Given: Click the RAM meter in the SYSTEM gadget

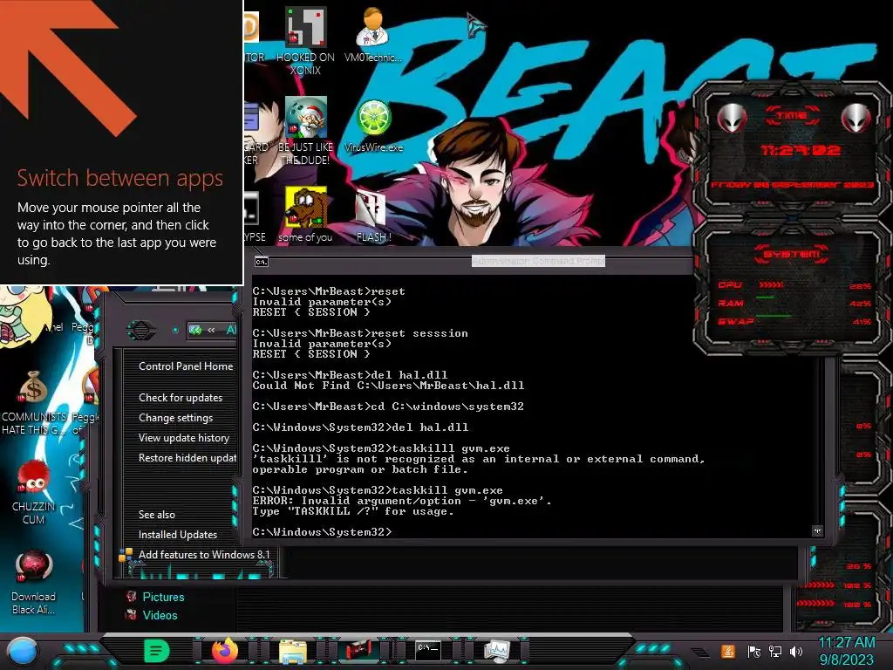Looking at the screenshot, I should pos(794,303).
